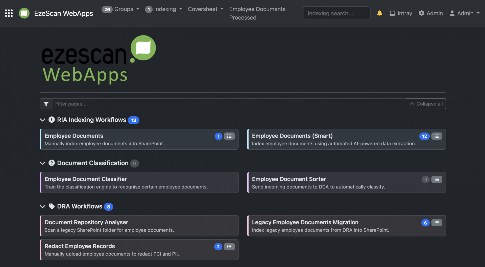Viewport: 485px width, 267px height.
Task: Open list icon on Employee Document Sorter card
Action: point(437,179)
